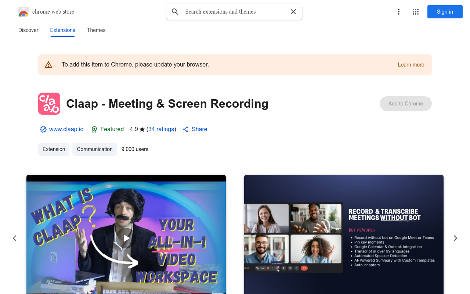
Task: Click the update your browser banner message
Action: [135, 65]
